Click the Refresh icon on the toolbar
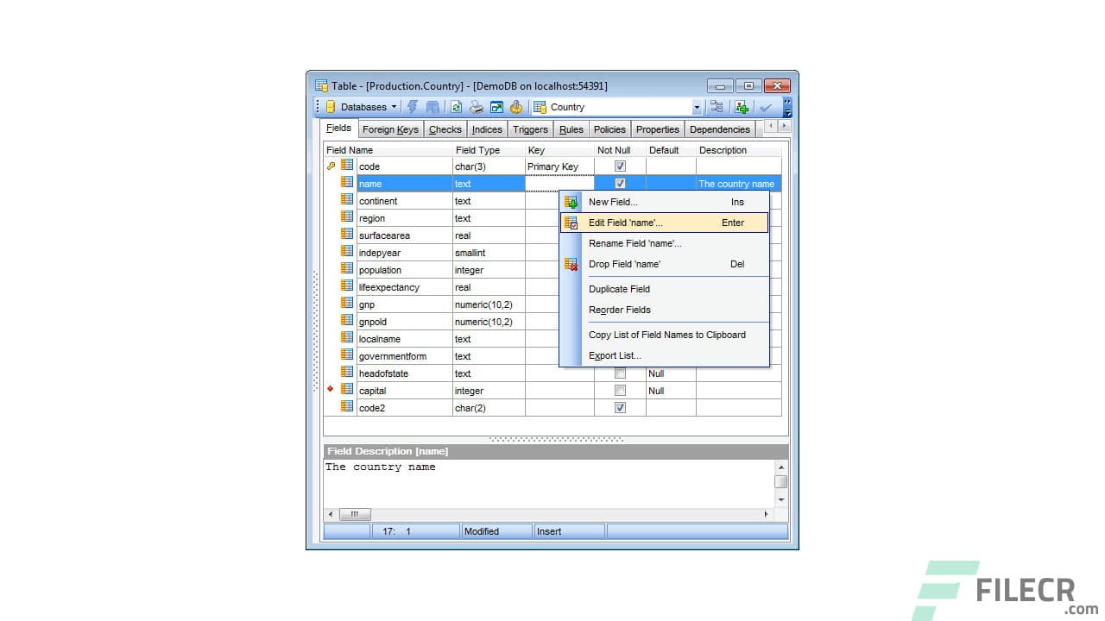The image size is (1105, 621). click(458, 106)
